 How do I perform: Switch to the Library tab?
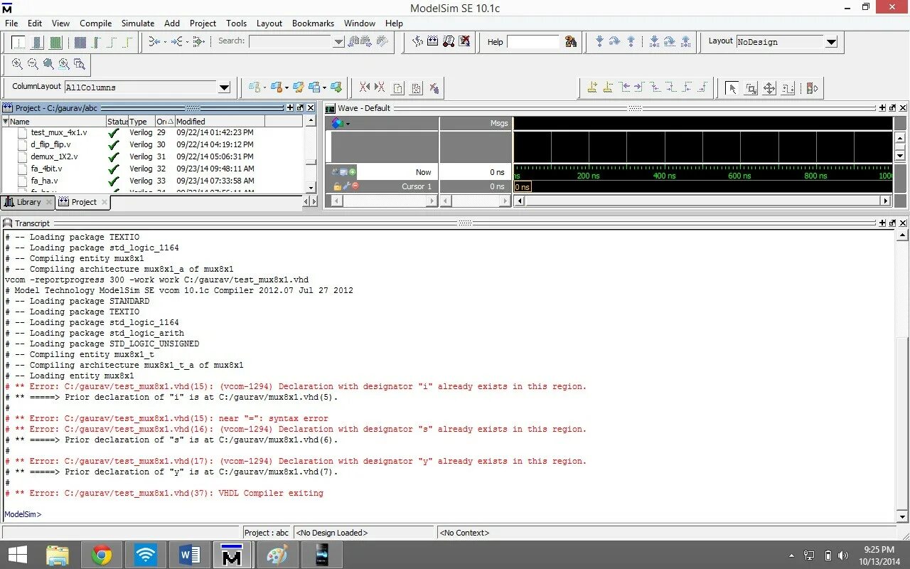click(x=28, y=202)
